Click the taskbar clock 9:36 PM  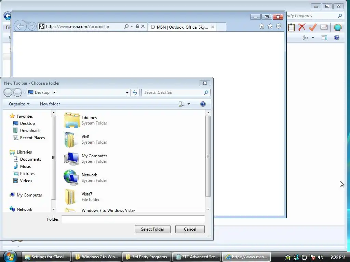pyautogui.click(x=338, y=257)
